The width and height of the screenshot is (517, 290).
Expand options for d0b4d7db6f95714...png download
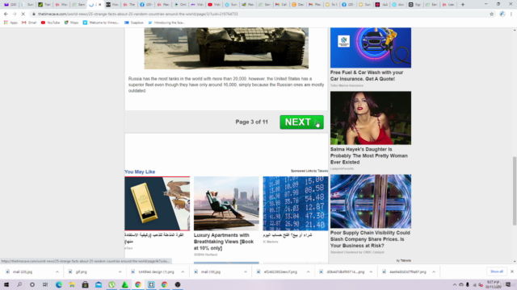[x=371, y=272]
